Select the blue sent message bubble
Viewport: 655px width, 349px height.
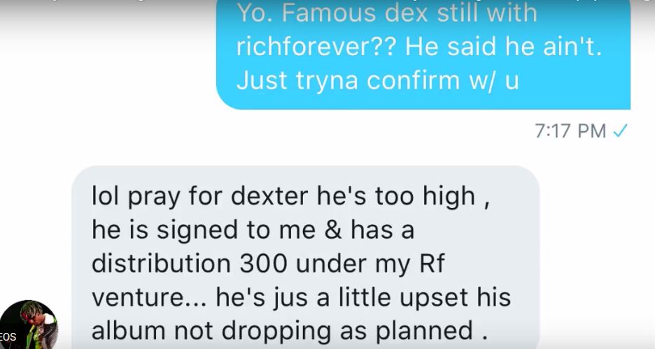tap(423, 54)
